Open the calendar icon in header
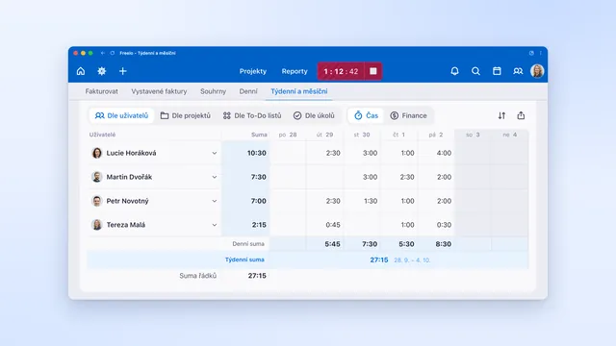616x346 pixels. (x=497, y=71)
